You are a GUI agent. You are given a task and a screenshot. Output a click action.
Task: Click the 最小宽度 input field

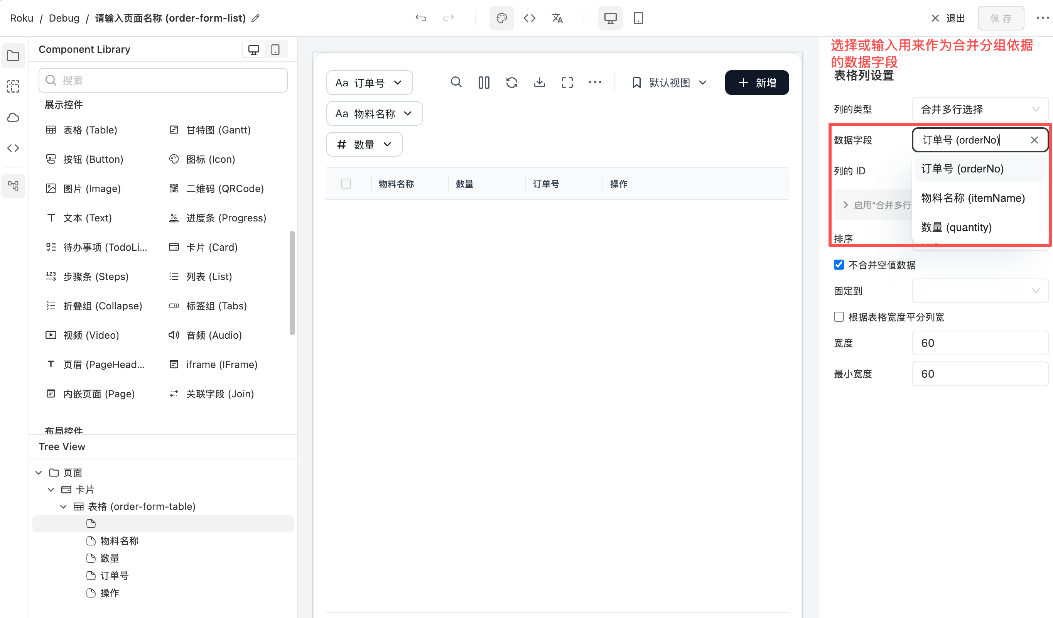pyautogui.click(x=980, y=374)
